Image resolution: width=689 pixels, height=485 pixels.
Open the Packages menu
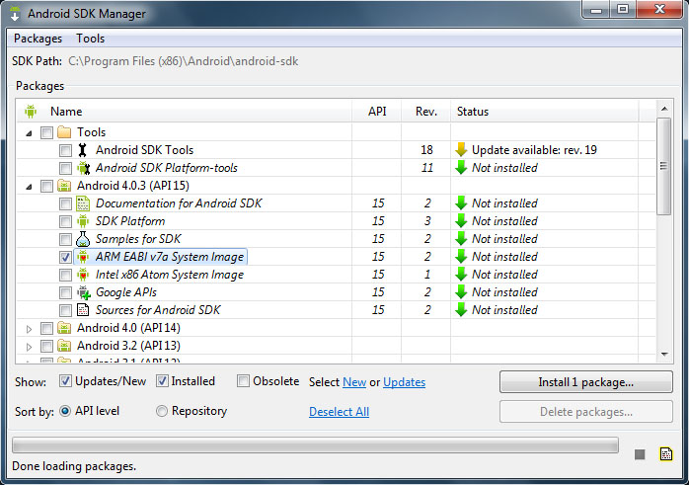point(38,39)
